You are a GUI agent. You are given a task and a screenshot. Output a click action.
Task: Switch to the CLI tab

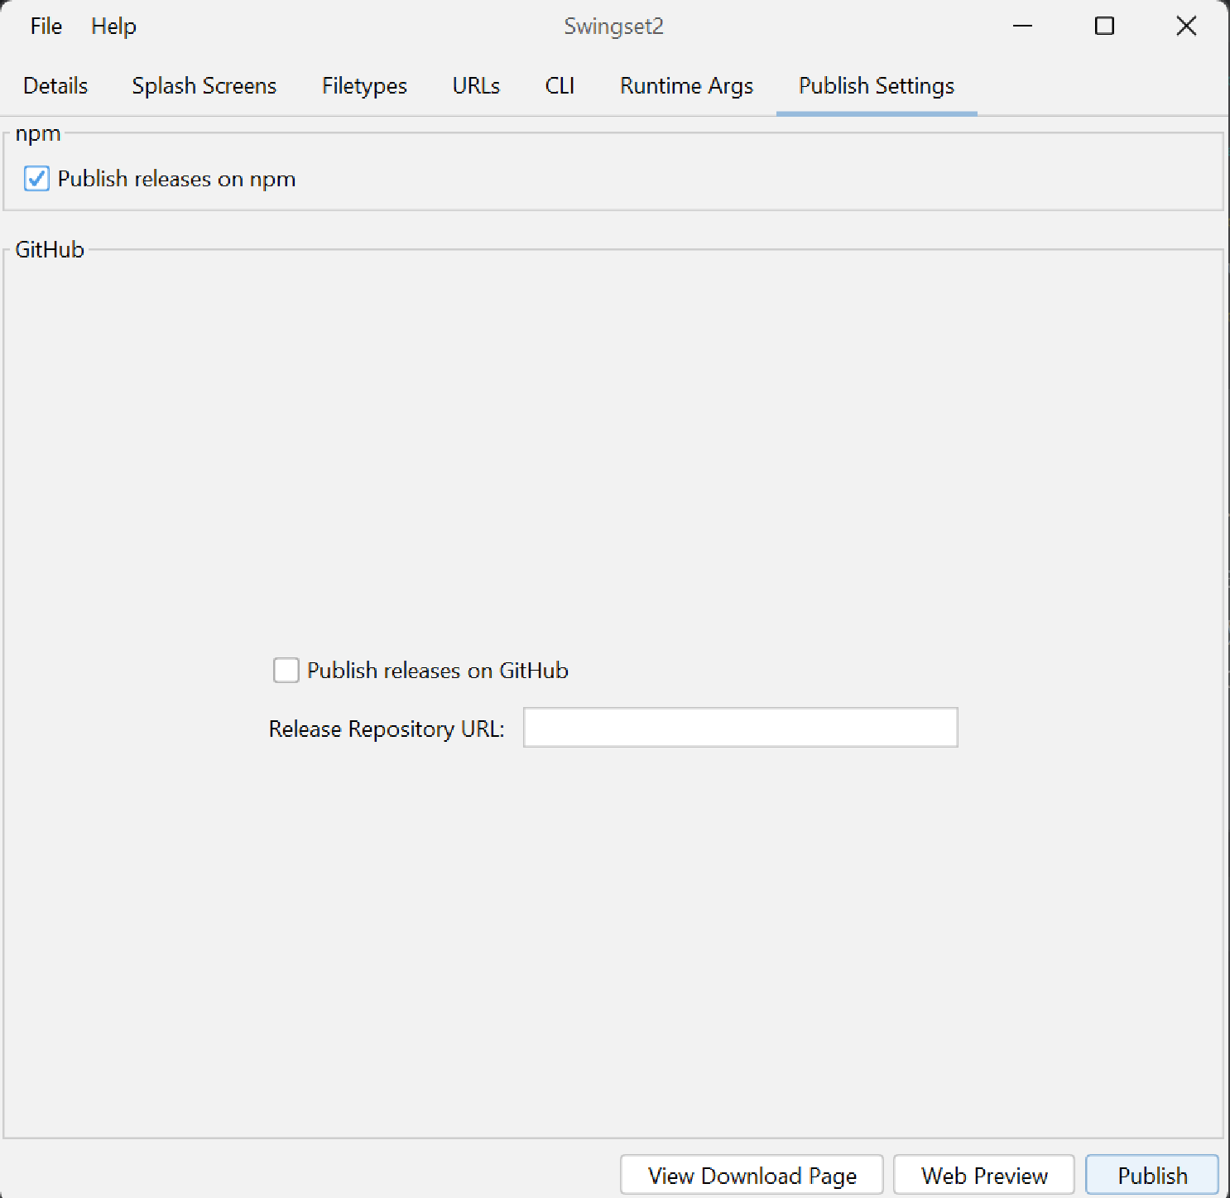(560, 85)
